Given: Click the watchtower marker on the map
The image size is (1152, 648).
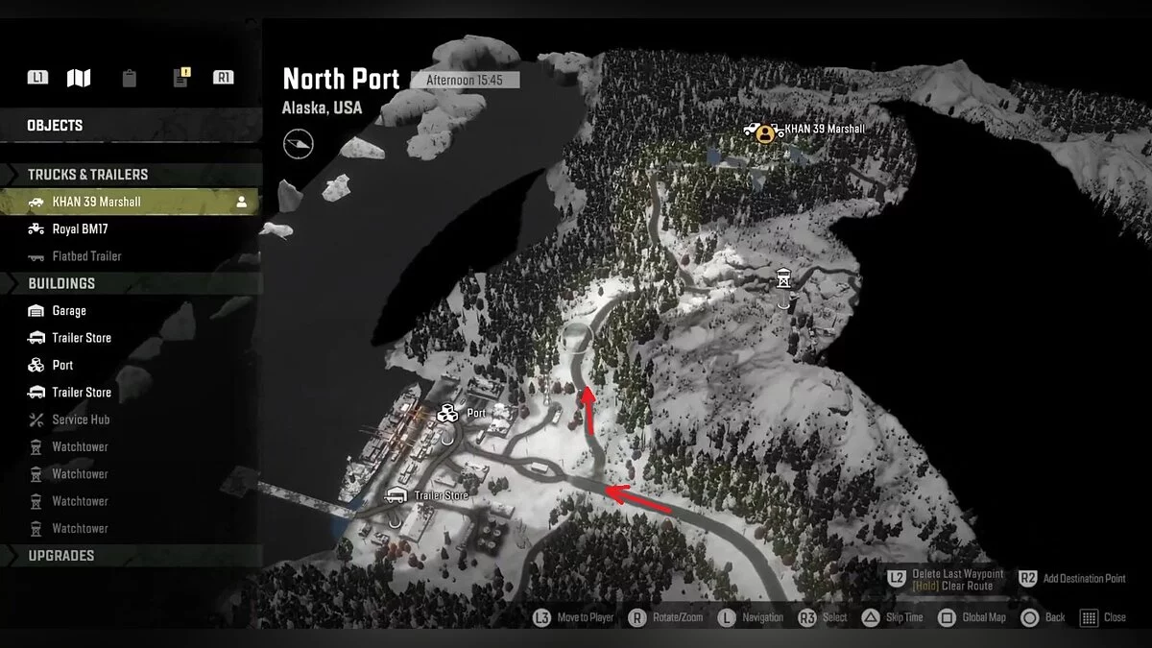Looking at the screenshot, I should 784,278.
